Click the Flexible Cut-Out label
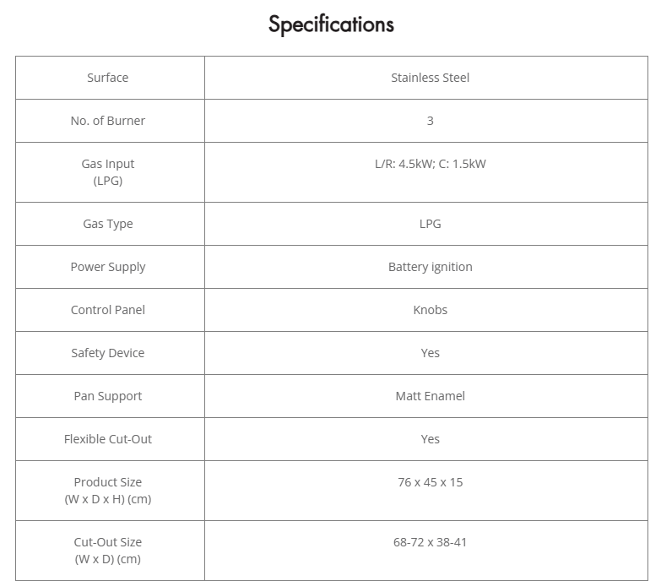 108,439
